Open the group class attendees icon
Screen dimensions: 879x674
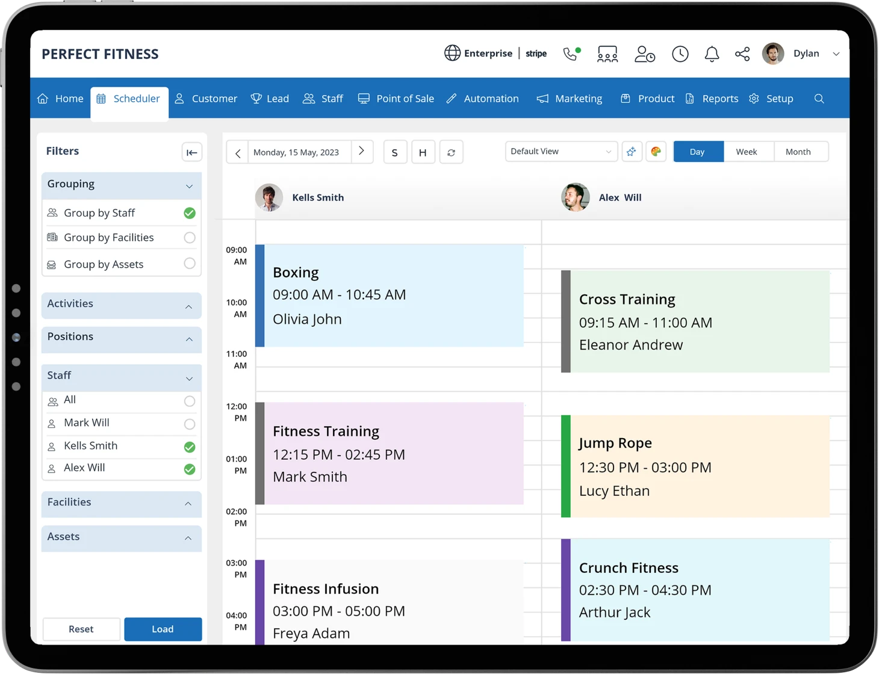tap(607, 54)
